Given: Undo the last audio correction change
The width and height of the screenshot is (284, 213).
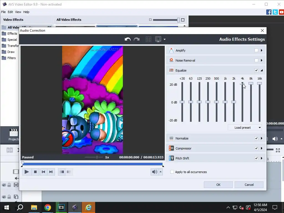Looking at the screenshot, I should tap(128, 39).
